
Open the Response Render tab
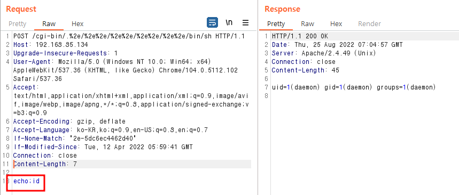(369, 23)
